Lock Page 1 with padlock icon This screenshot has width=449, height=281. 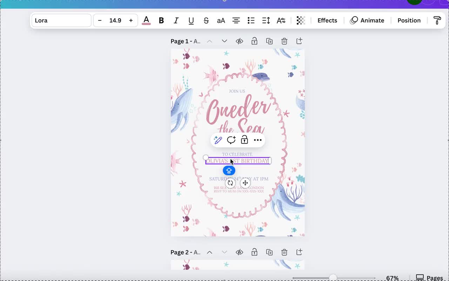point(254,41)
